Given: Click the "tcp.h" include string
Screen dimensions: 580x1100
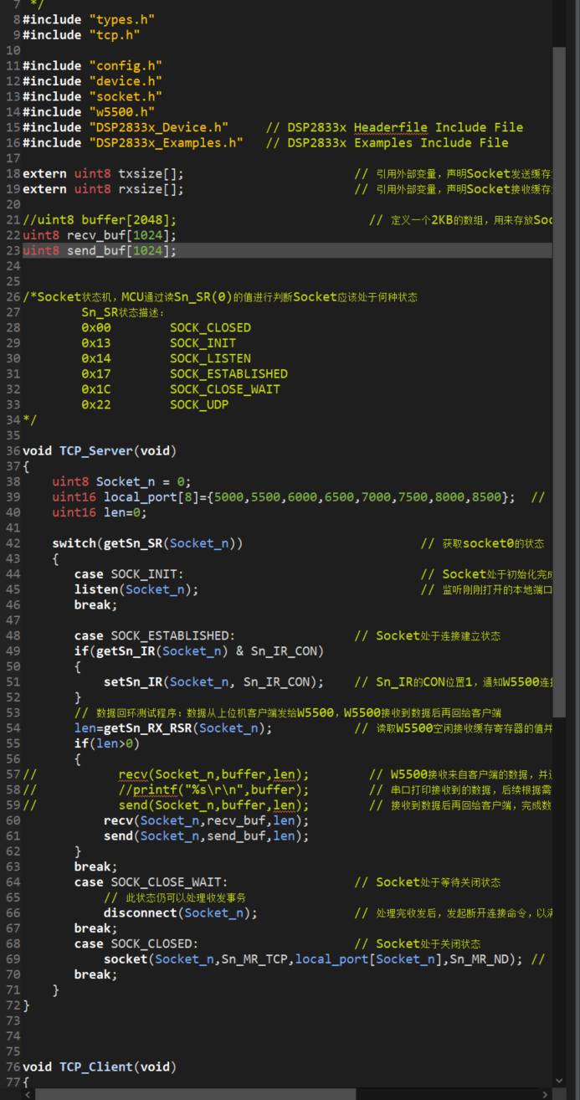Looking at the screenshot, I should [x=114, y=34].
